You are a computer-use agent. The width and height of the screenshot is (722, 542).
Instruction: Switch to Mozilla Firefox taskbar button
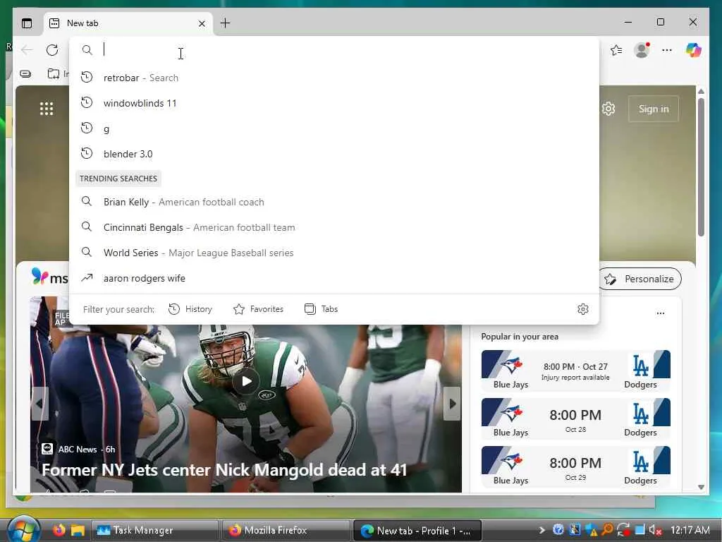tap(286, 531)
